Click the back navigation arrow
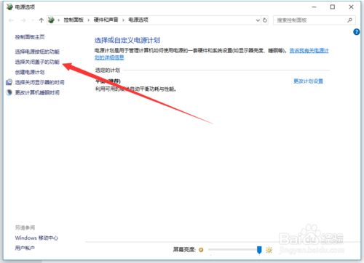The image size is (364, 263). [11, 20]
